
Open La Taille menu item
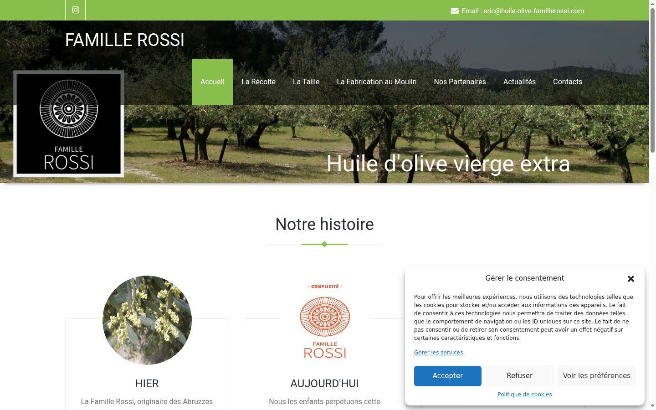306,82
